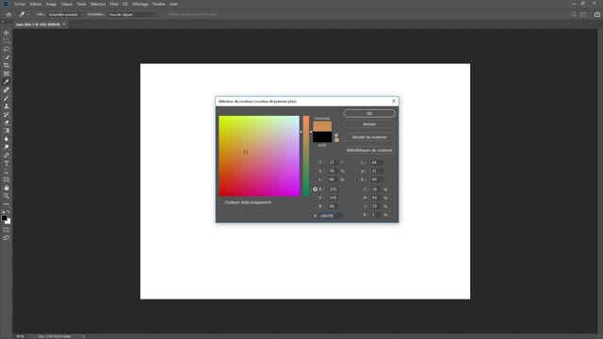Click the new orange color preview swatch
This screenshot has height=339, width=603.
(322, 126)
